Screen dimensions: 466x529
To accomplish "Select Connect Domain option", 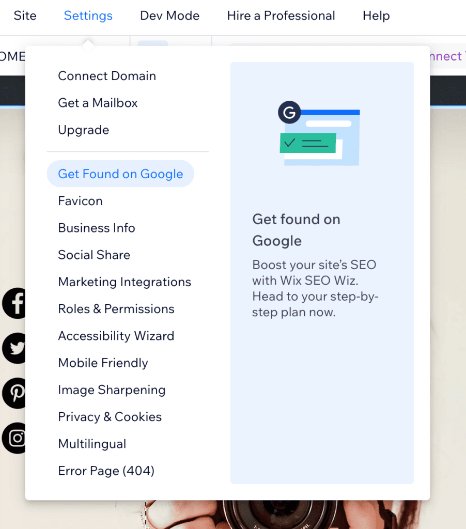I will click(x=107, y=76).
